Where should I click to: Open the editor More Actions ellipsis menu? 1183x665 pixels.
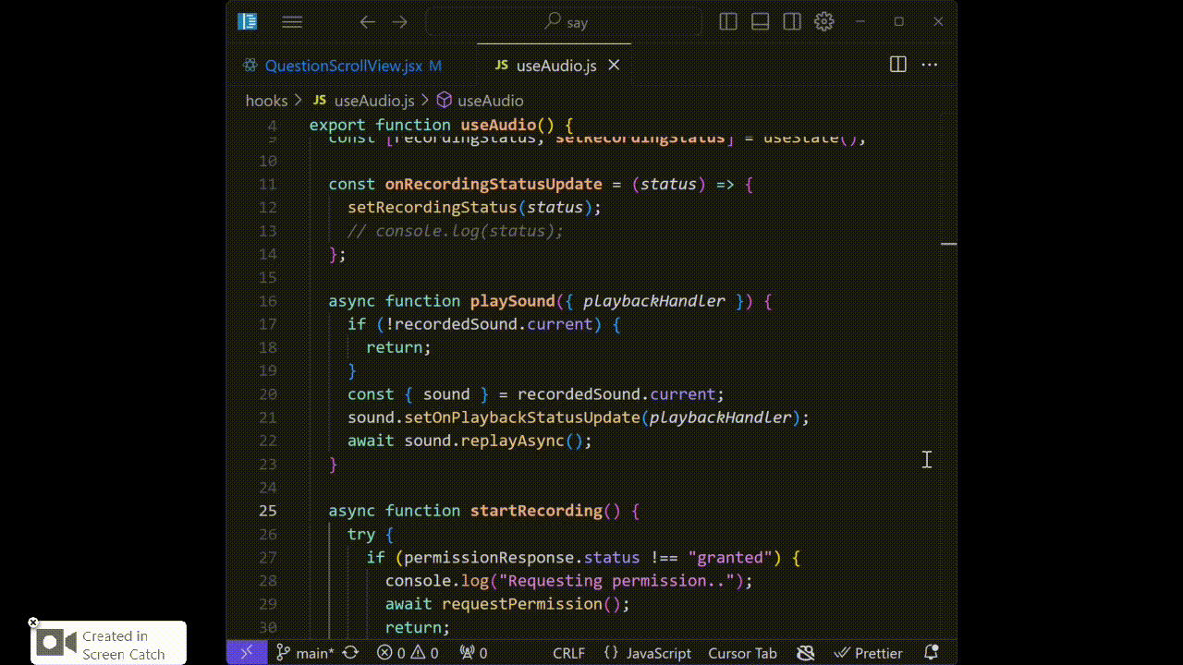point(930,65)
